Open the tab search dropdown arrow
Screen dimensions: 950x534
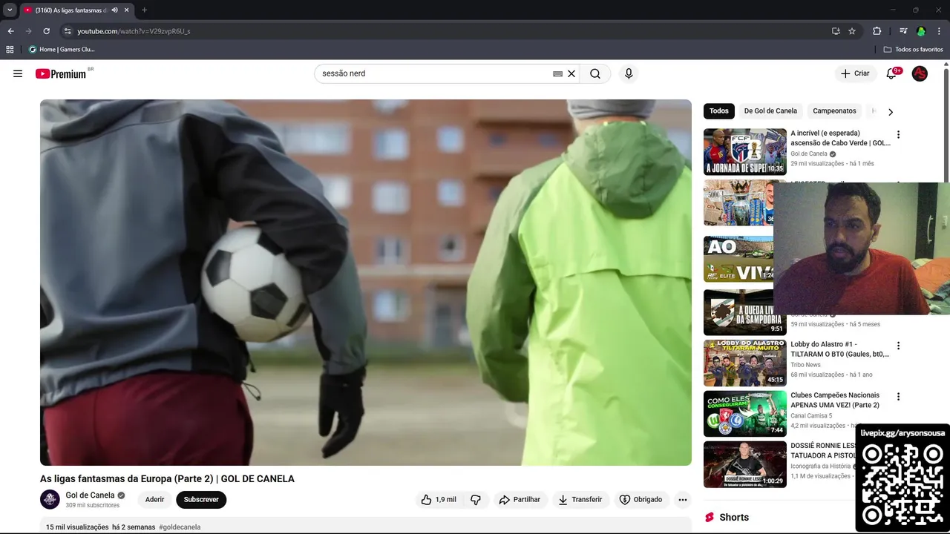10,10
